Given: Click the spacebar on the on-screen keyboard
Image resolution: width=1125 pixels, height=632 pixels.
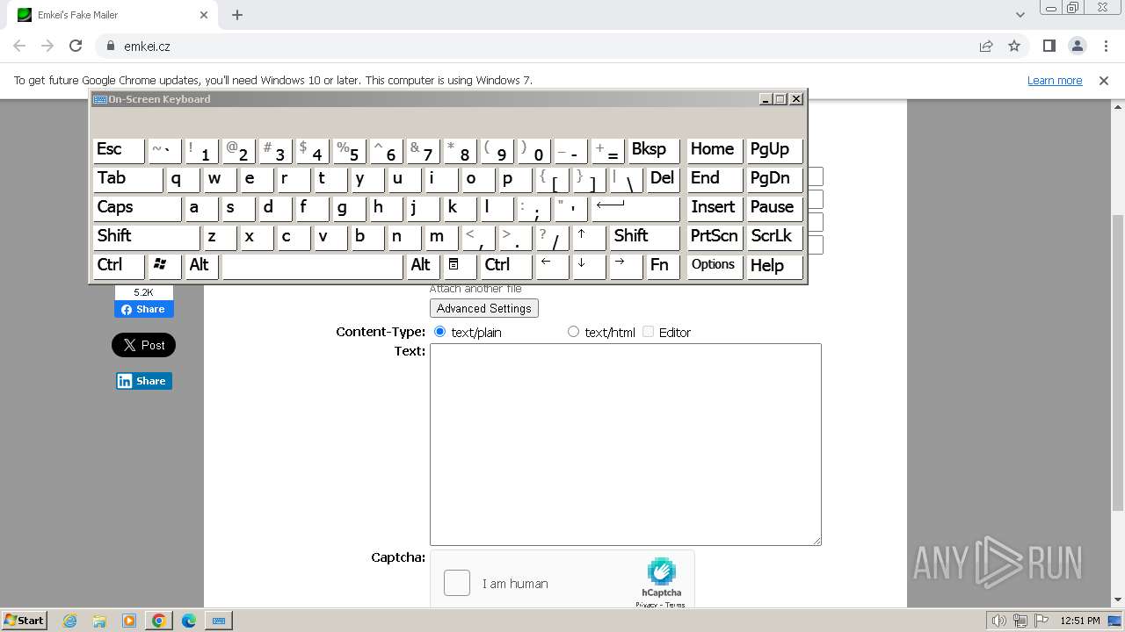Looking at the screenshot, I should click(312, 265).
